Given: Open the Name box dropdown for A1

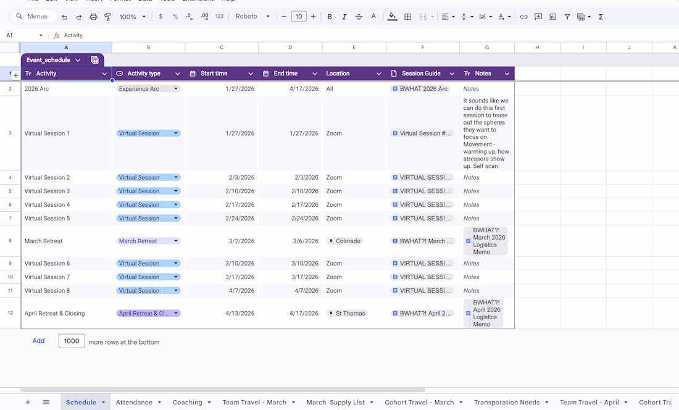Looking at the screenshot, I should click(41, 35).
